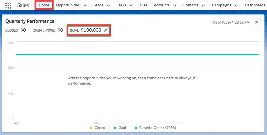Click the Quarterly Performance heading
Viewport: 267px width, 135px height.
pyautogui.click(x=30, y=21)
